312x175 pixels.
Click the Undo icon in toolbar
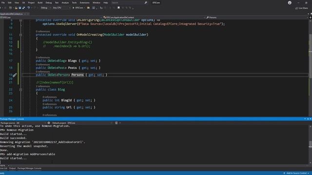point(29,8)
